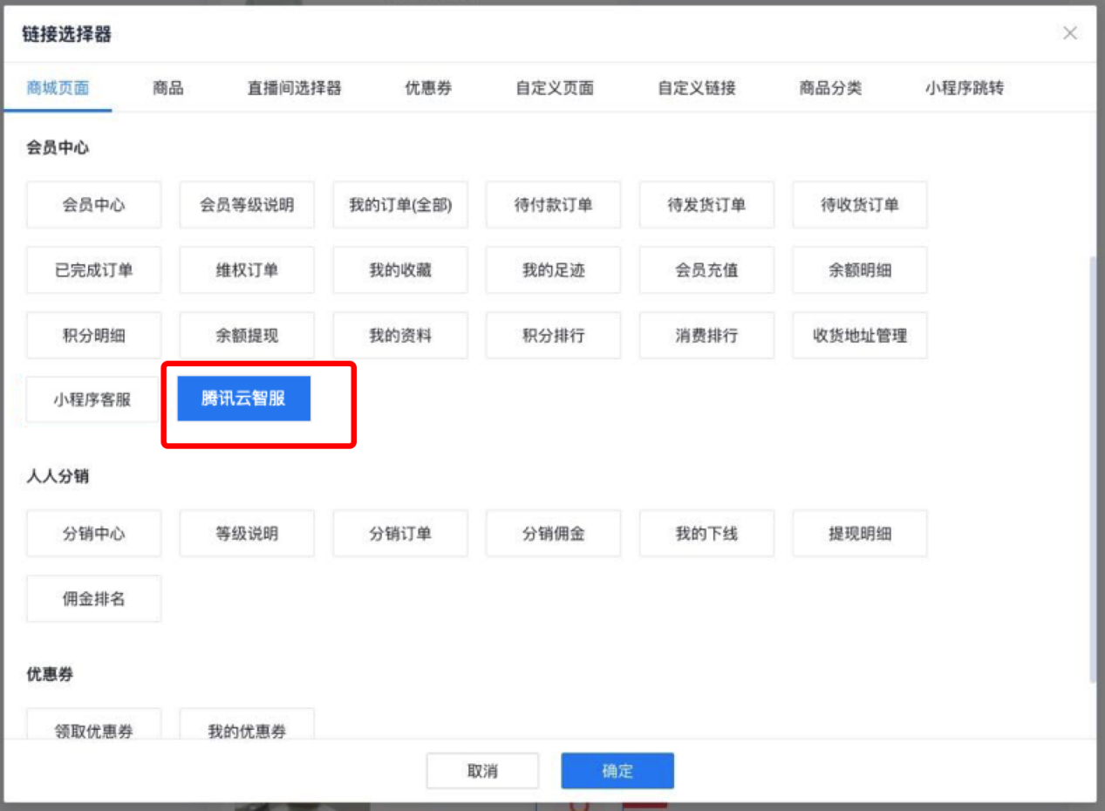Pick the 维权订单 option
1105x811 pixels.
[247, 270]
